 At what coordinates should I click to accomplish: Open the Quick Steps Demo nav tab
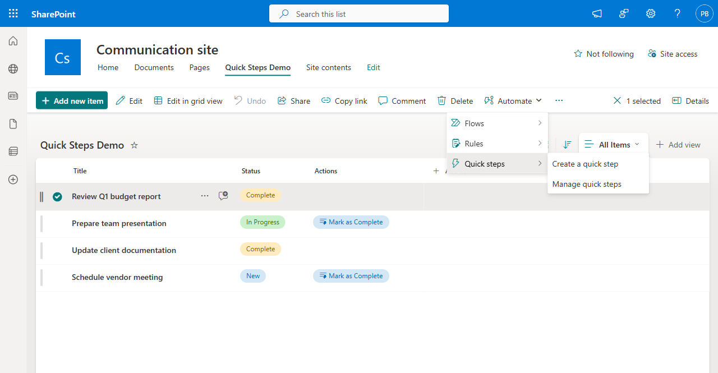[258, 67]
